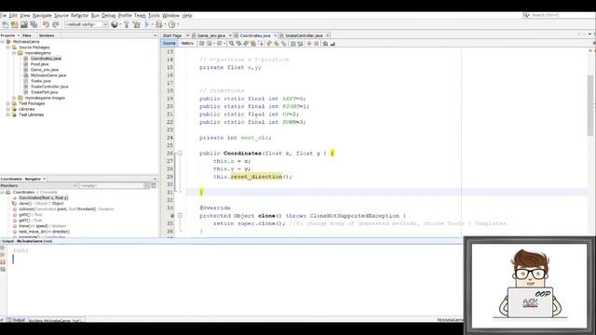Screen dimensions: 596x335
Task: Open the View menu
Action: [25, 15]
